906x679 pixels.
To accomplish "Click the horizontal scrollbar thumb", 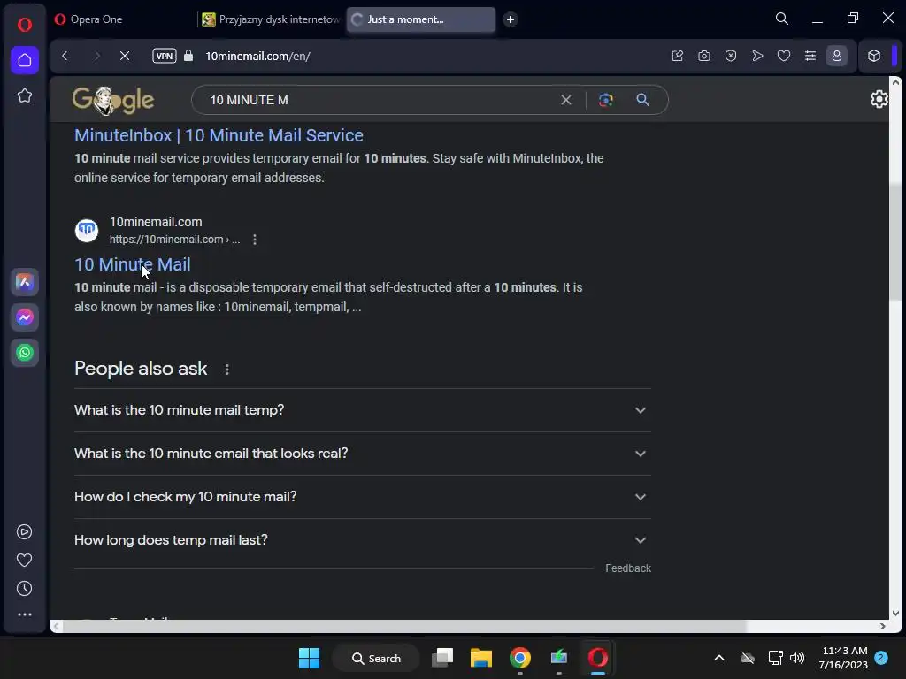I will coord(404,627).
